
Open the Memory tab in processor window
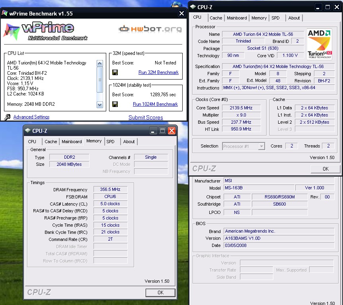[259, 18]
